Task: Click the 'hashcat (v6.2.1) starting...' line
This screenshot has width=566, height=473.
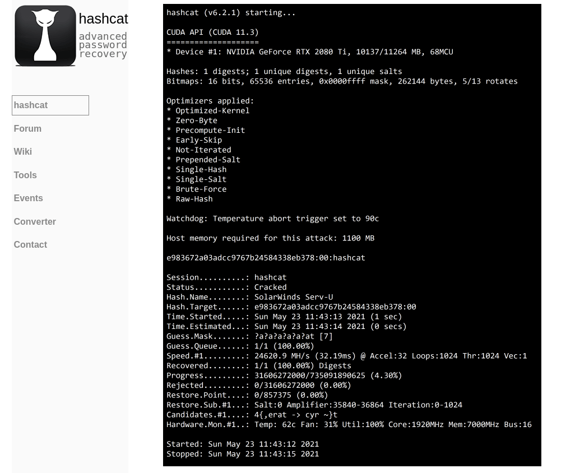Action: [231, 13]
